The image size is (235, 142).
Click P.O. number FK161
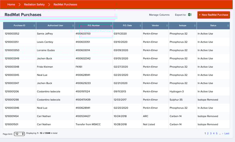click(x=79, y=67)
